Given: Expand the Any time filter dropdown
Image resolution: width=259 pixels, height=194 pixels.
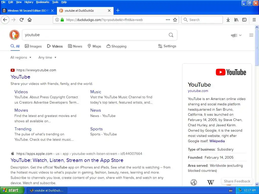Looking at the screenshot, I should [47, 57].
